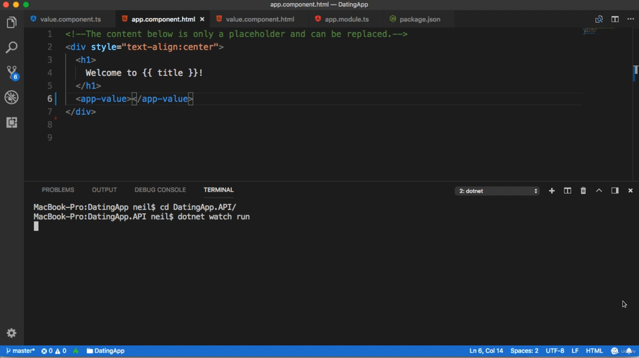Click Ln 6, Col 14 position indicator
Image resolution: width=639 pixels, height=358 pixels.
tap(486, 351)
